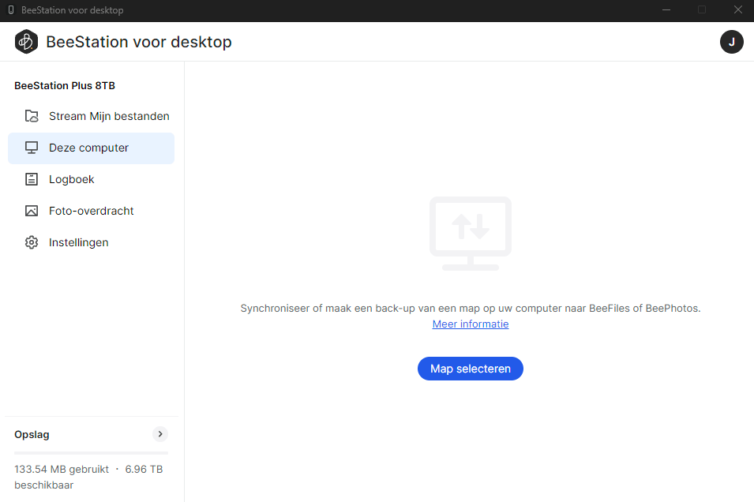The height and width of the screenshot is (502, 754).
Task: Open Foto-overdracht section
Action: pyautogui.click(x=91, y=211)
